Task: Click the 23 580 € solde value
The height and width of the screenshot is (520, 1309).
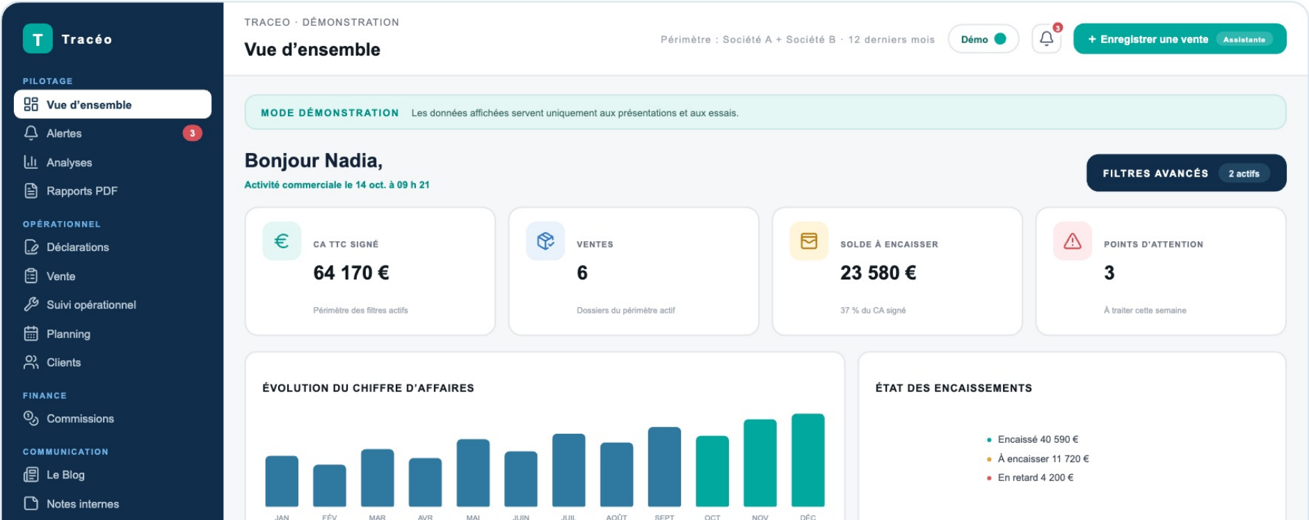Action: coord(878,273)
